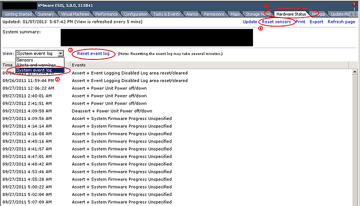Select the 09/27/2011 4:14:14 AM row
Screen dimensions: 360x206
176,126
